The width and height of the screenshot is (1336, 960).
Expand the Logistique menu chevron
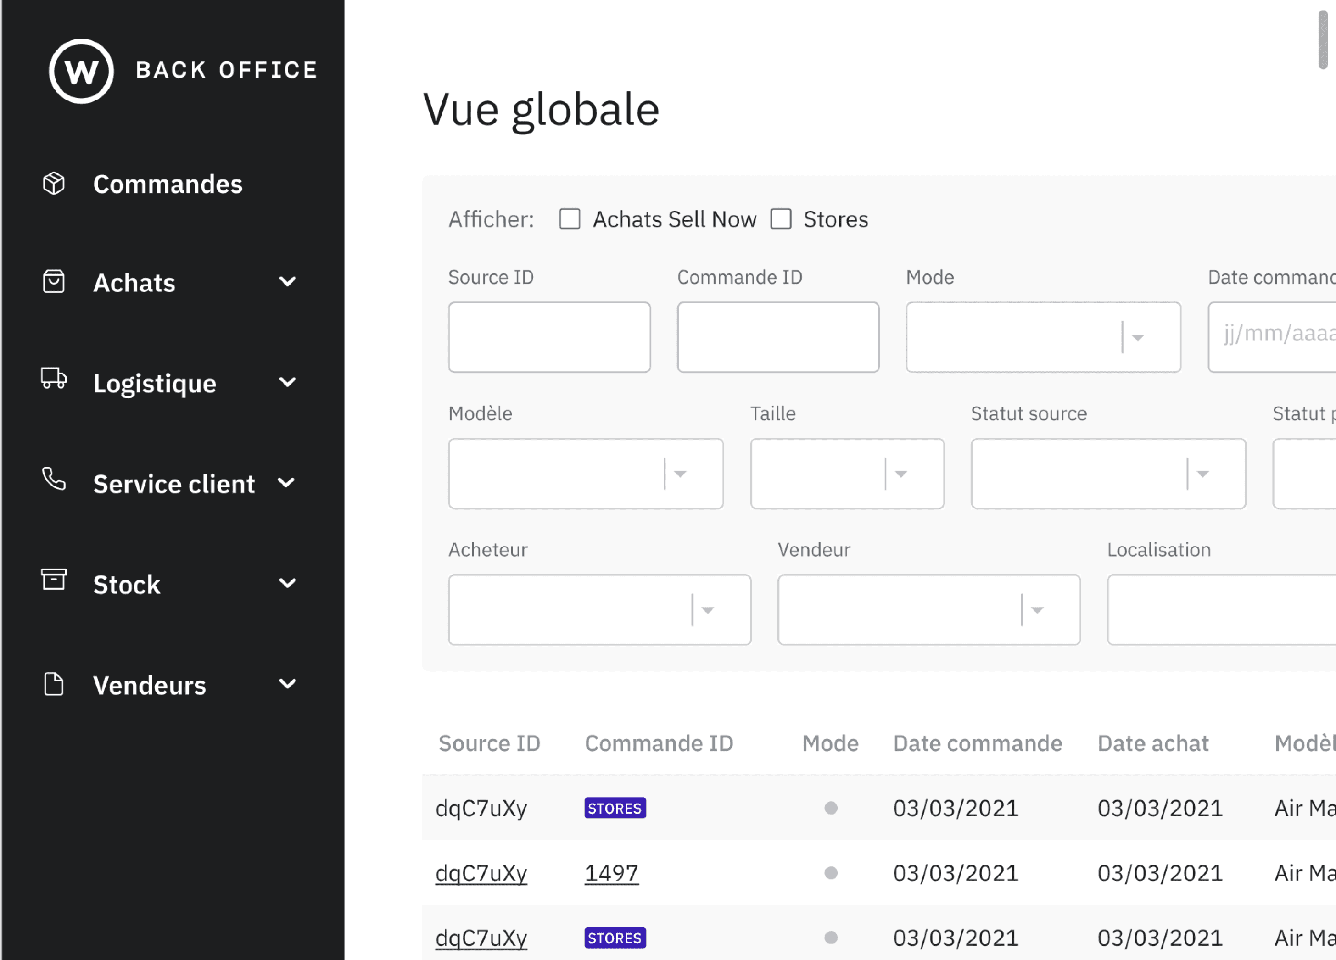point(287,382)
